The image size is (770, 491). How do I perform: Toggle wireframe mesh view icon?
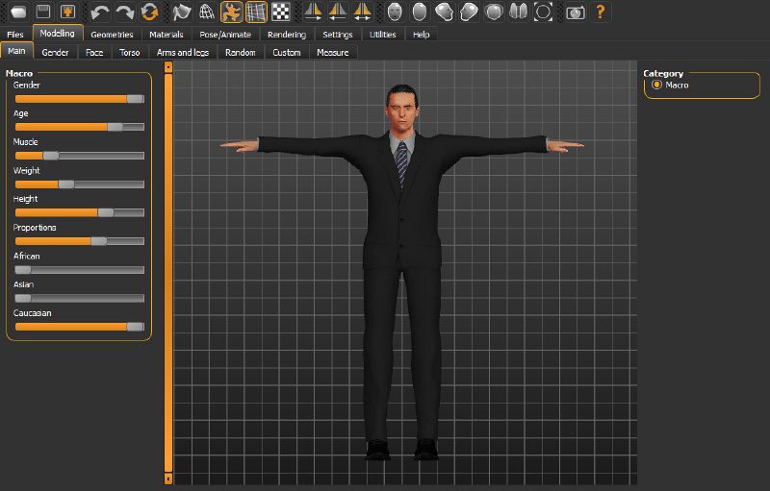coord(207,12)
